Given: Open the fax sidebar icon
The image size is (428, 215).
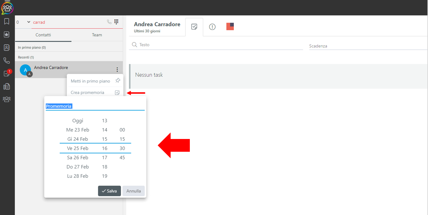Looking at the screenshot, I should [6, 86].
